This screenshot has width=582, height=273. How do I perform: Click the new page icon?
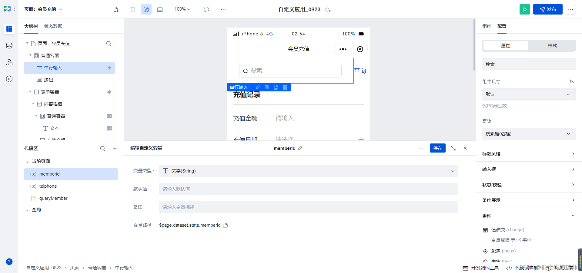point(116,9)
